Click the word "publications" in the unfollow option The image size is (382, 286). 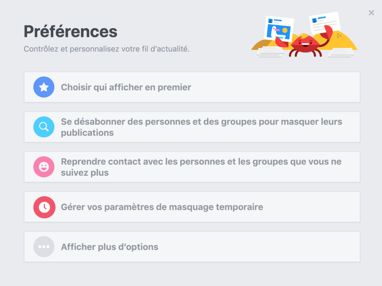(87, 133)
